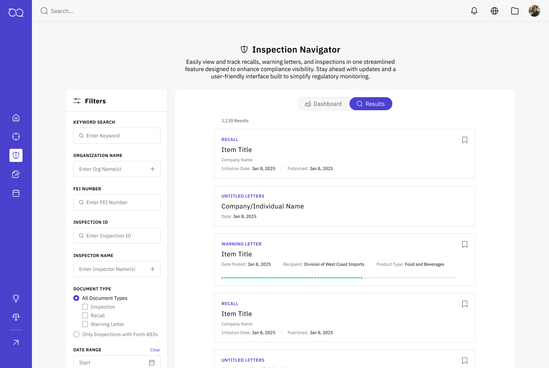549x368 pixels.
Task: Click the warning letter progress timeline
Action: [x=338, y=277]
